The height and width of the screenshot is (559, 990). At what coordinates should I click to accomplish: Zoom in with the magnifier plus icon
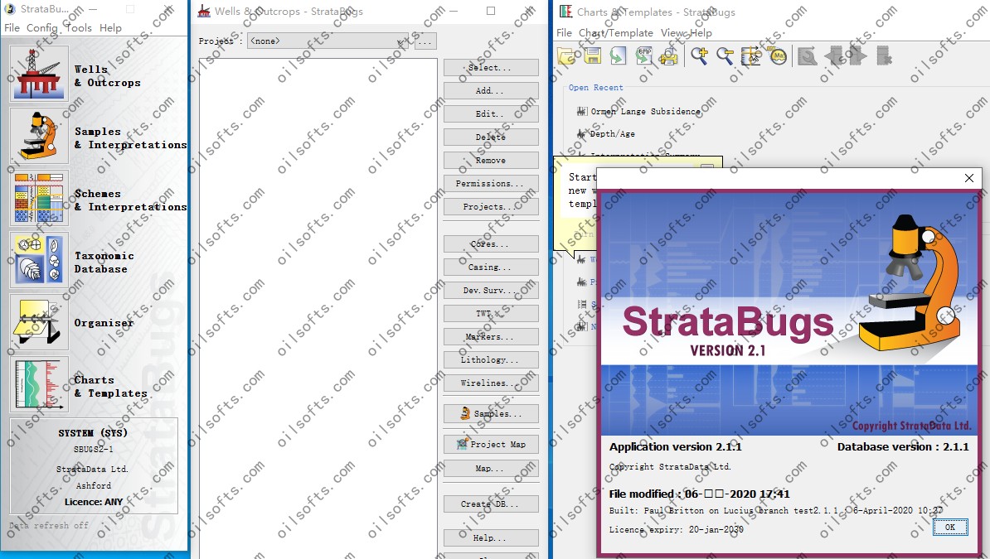coord(699,56)
